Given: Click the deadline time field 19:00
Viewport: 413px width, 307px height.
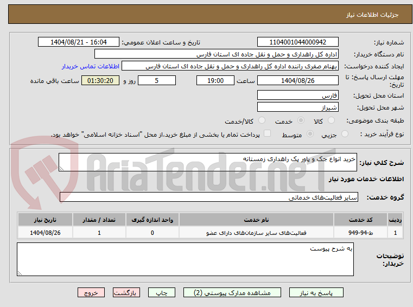Looking at the screenshot, I should pos(215,81).
